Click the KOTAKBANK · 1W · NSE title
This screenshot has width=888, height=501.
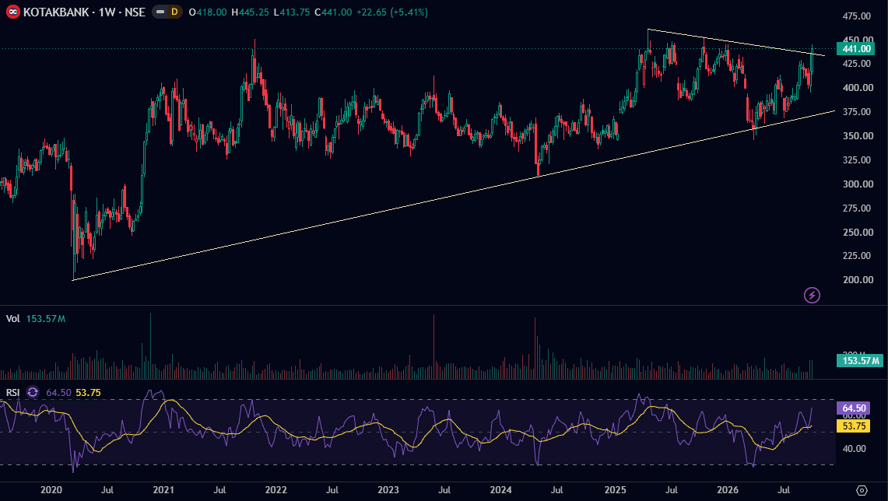point(84,12)
